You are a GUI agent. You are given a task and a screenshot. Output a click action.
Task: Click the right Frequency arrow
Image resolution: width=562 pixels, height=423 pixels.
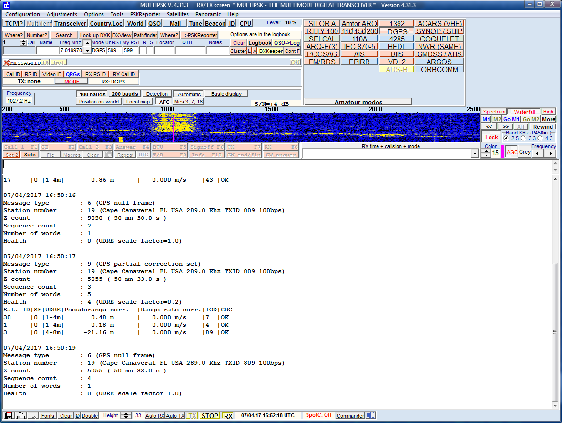tap(550, 153)
